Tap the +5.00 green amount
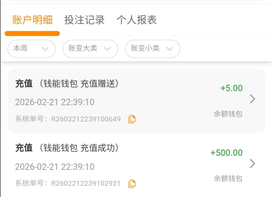The image size is (272, 197). point(231,88)
